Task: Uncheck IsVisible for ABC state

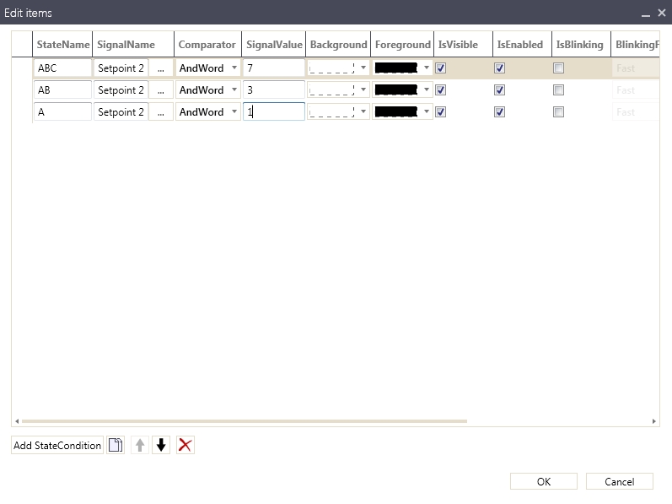Action: point(440,68)
